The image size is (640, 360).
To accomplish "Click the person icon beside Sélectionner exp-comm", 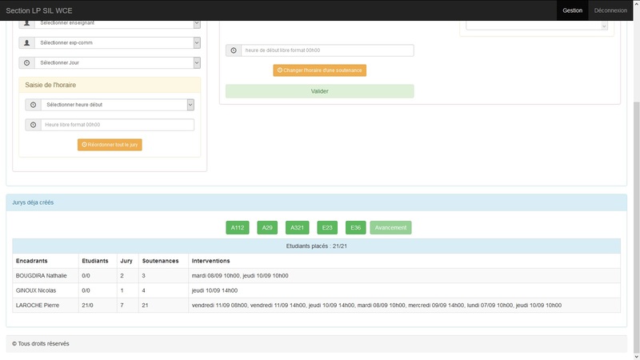I will pos(27,42).
